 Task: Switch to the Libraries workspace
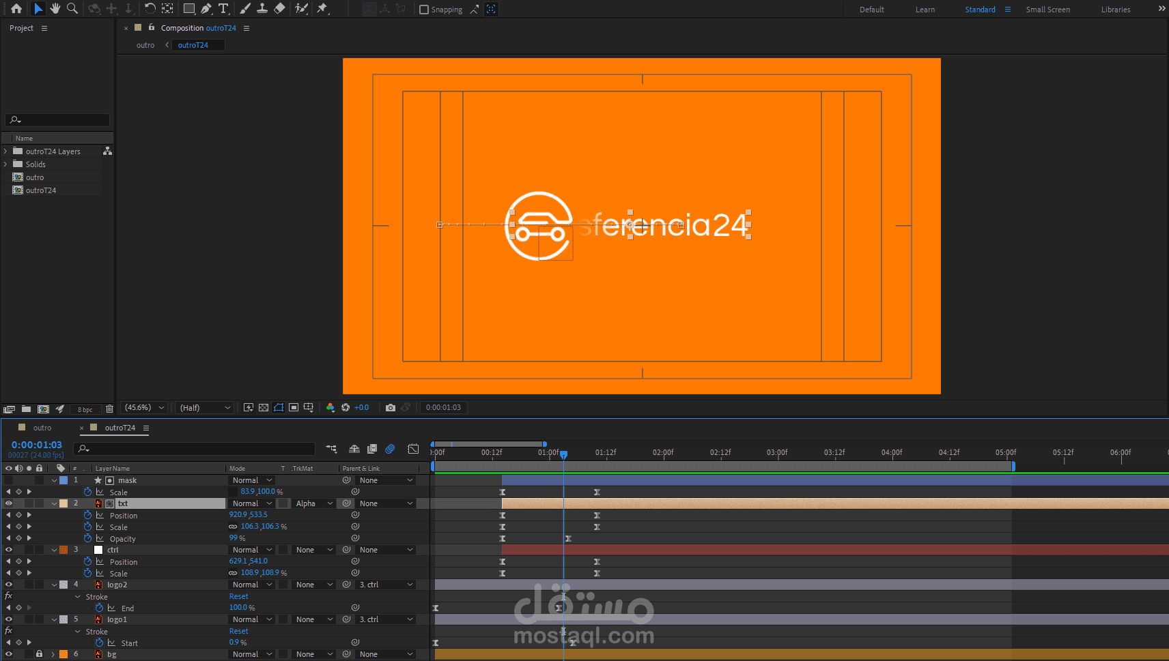tap(1116, 10)
